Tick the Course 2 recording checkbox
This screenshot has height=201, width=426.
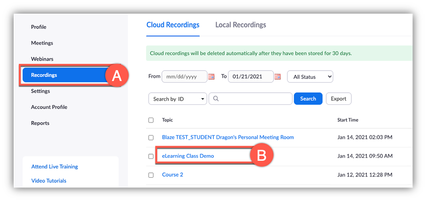[x=151, y=175]
